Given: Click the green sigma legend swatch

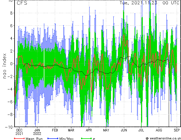Looking at the screenshot, I should 87,138.
